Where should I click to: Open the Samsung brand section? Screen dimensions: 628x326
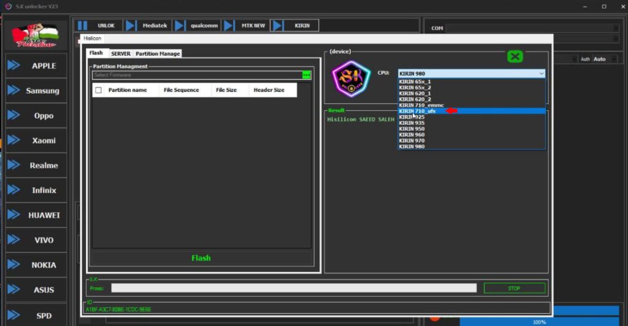36,91
